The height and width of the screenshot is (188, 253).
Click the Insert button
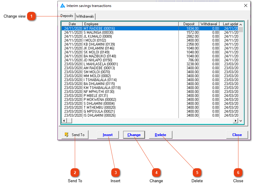click(108, 135)
